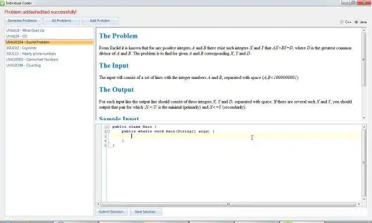
Task: Select UVA10104 - Euclid Problem entry
Action: (x=49, y=42)
